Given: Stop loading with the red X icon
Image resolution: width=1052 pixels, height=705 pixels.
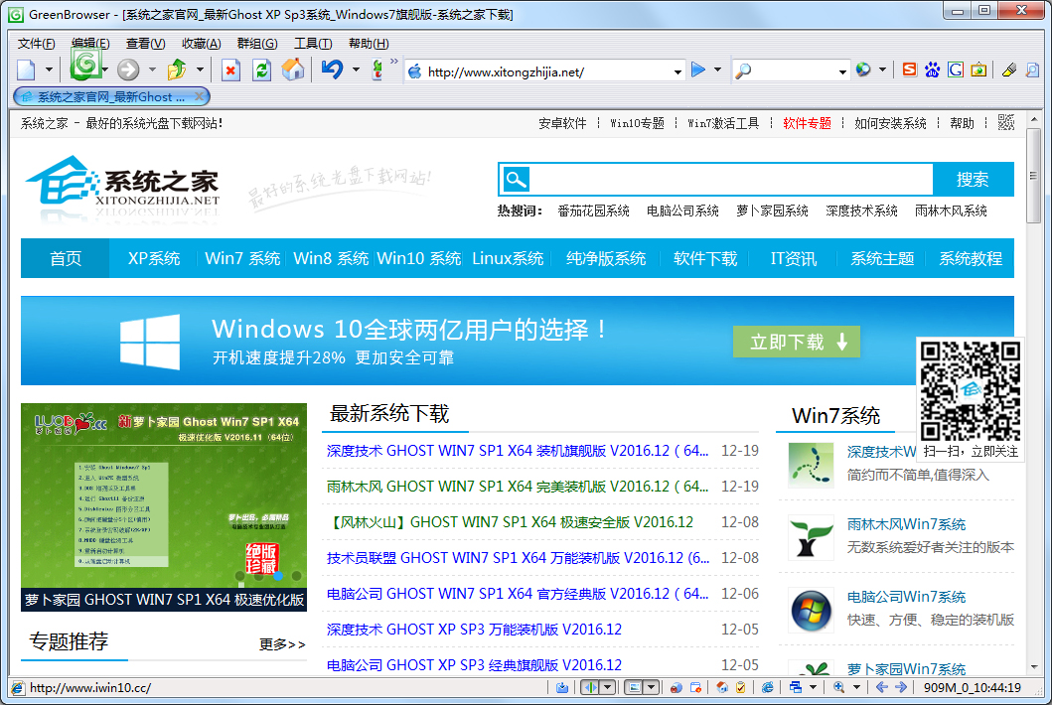Looking at the screenshot, I should pos(230,70).
